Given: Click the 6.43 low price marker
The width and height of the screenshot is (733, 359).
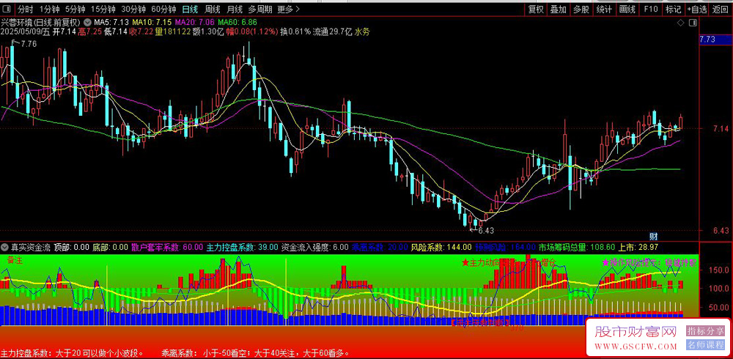Looking at the screenshot, I should 486,231.
